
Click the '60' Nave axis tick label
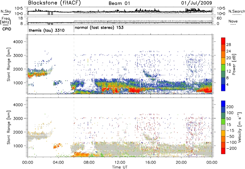tap(219, 18)
